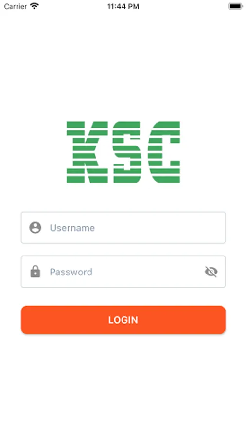Reveal password using the eye-slash icon
This screenshot has width=246, height=438.
point(211,272)
